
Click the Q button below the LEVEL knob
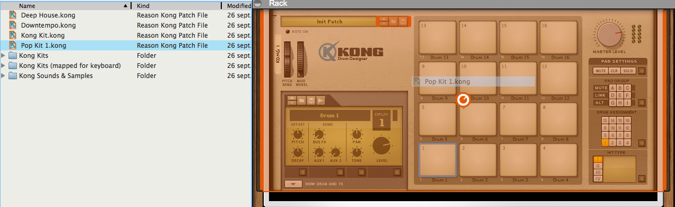pyautogui.click(x=397, y=172)
